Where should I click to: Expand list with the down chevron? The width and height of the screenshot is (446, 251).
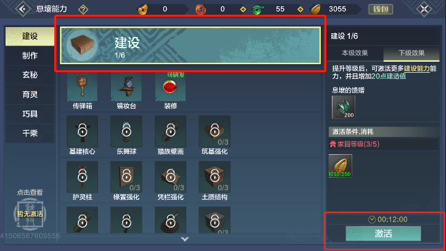(x=185, y=239)
